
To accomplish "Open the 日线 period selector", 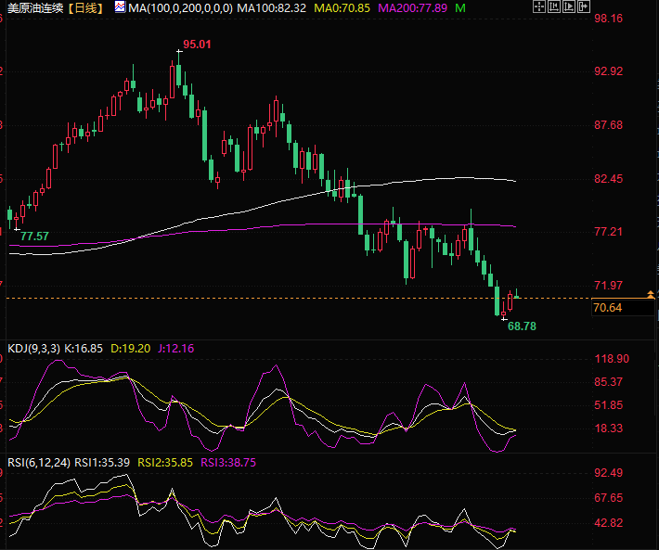I will 88,7.
